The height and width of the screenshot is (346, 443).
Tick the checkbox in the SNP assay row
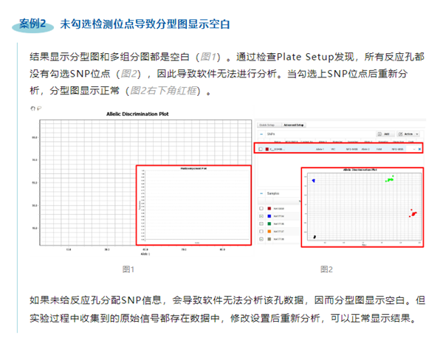[261, 149]
